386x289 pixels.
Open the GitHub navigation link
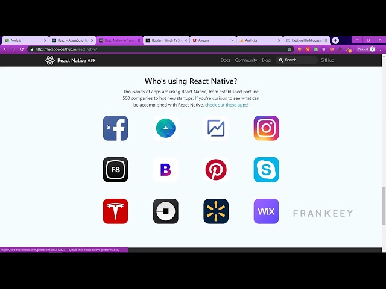pyautogui.click(x=327, y=60)
